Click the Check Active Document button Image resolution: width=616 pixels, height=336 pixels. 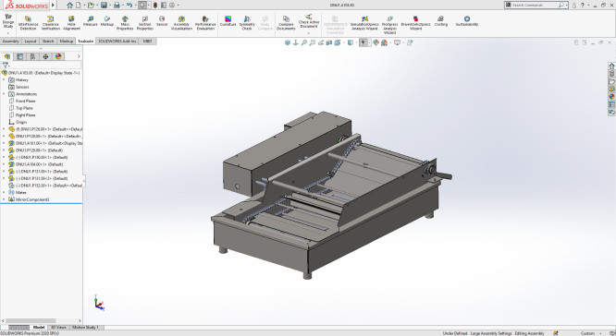click(x=309, y=22)
